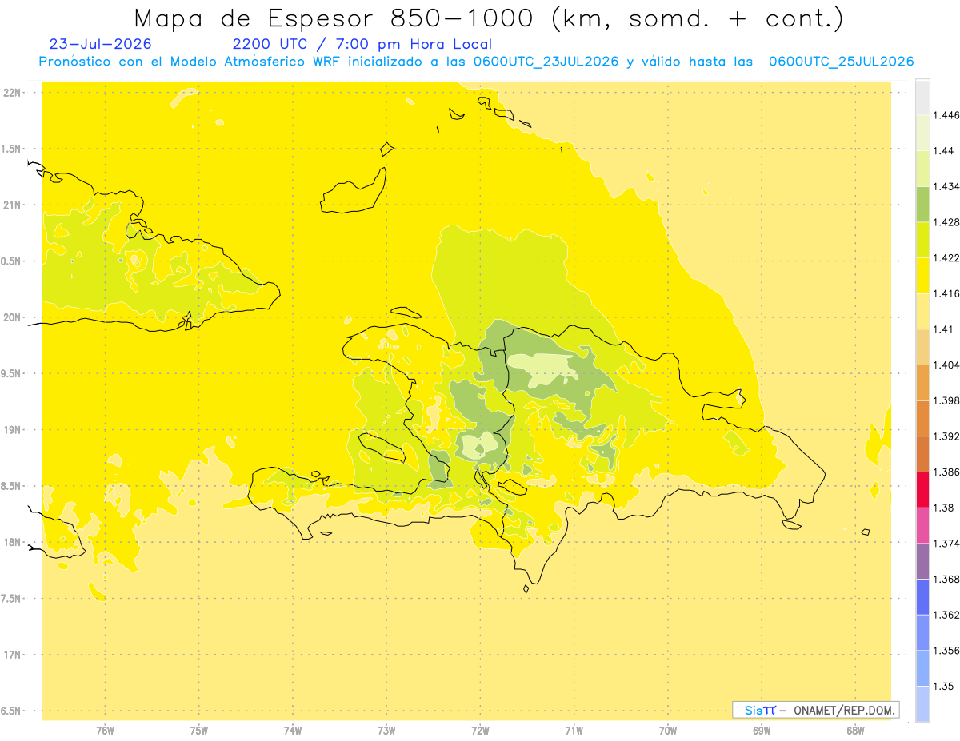The image size is (960, 741).
Task: Click the '75W' longitude label
Action: [x=199, y=731]
